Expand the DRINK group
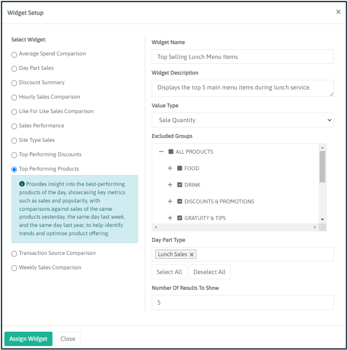This screenshot has width=348, height=350. 170,185
